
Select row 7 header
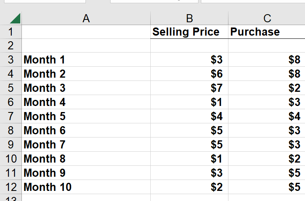(x=11, y=116)
